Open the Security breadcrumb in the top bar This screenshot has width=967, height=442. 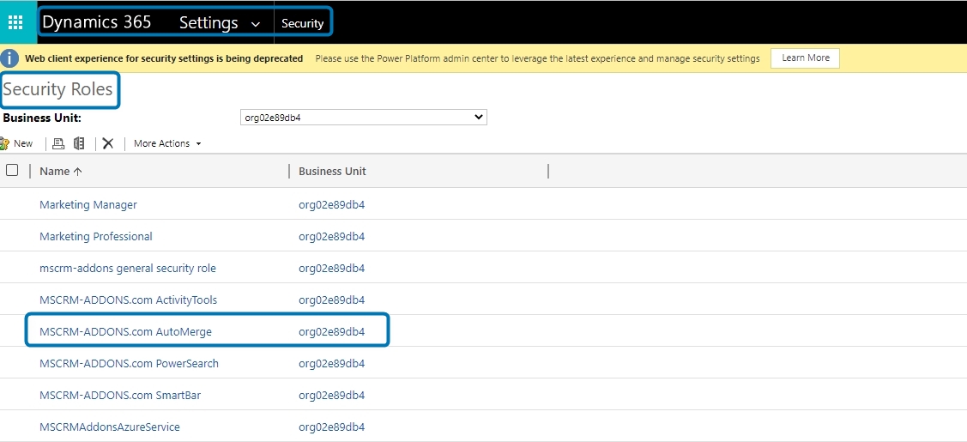tap(302, 23)
